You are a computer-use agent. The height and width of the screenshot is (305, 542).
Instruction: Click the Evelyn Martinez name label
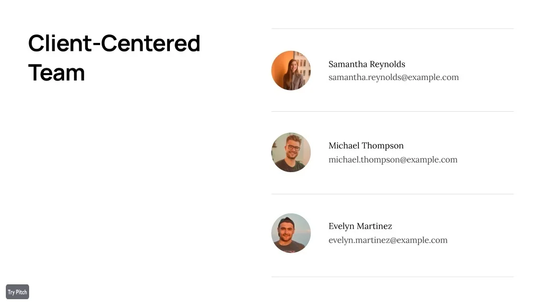360,226
